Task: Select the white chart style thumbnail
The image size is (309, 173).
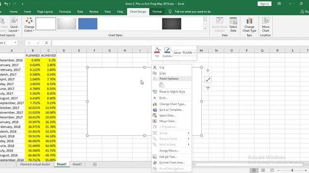Action: pyautogui.click(x=46, y=24)
